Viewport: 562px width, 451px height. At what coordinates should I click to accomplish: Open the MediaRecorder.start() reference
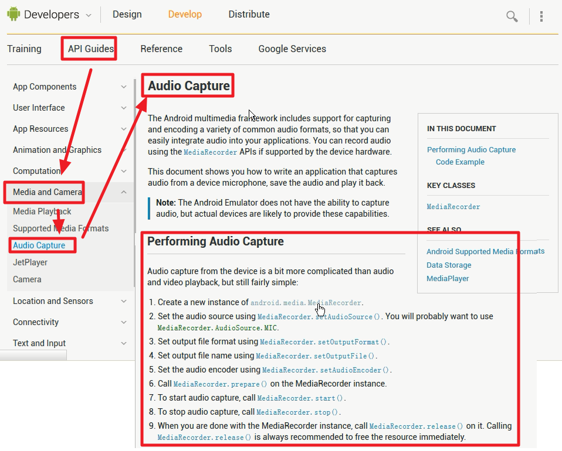click(300, 398)
